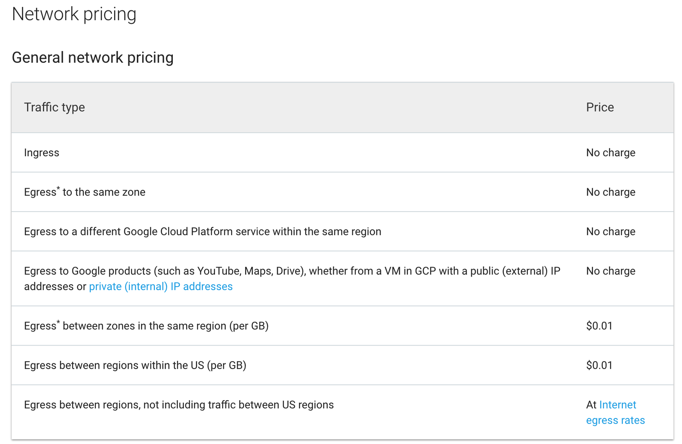Click the word At before Internet egress rates
The height and width of the screenshot is (444, 682).
[591, 405]
